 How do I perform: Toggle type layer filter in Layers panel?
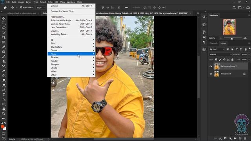(237, 49)
